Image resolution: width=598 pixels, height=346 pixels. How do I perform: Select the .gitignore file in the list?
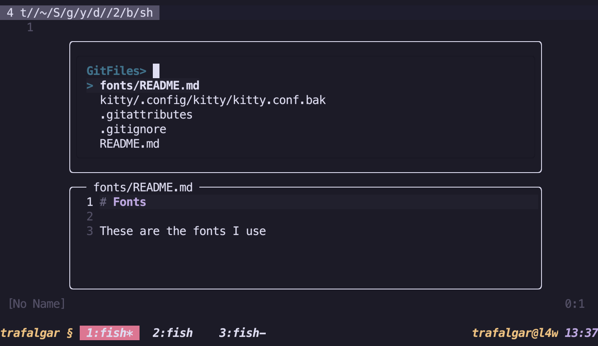(x=133, y=129)
